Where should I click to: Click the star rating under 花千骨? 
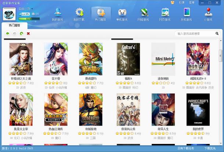click(53, 83)
